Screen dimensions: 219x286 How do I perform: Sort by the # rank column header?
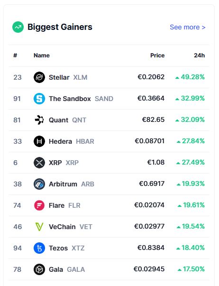[15, 55]
